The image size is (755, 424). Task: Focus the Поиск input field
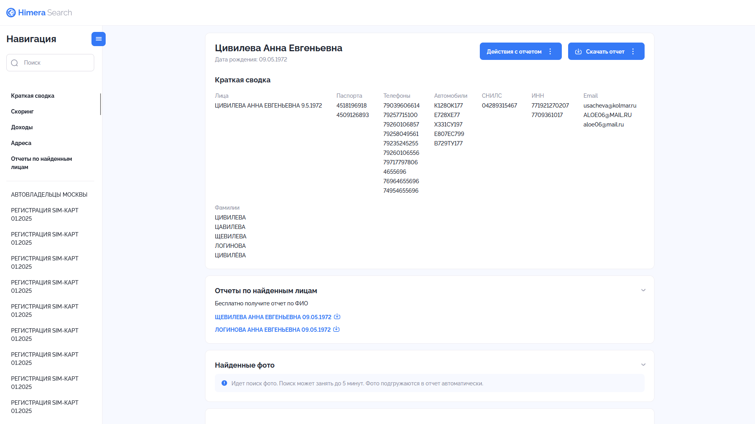(x=50, y=63)
